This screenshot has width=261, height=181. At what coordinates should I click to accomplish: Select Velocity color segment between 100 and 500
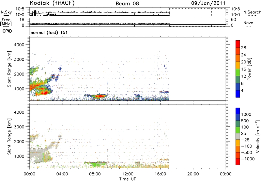[238, 124]
